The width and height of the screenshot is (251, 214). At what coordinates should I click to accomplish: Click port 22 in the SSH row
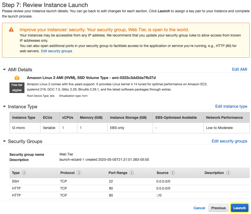pyautogui.click(x=111, y=181)
